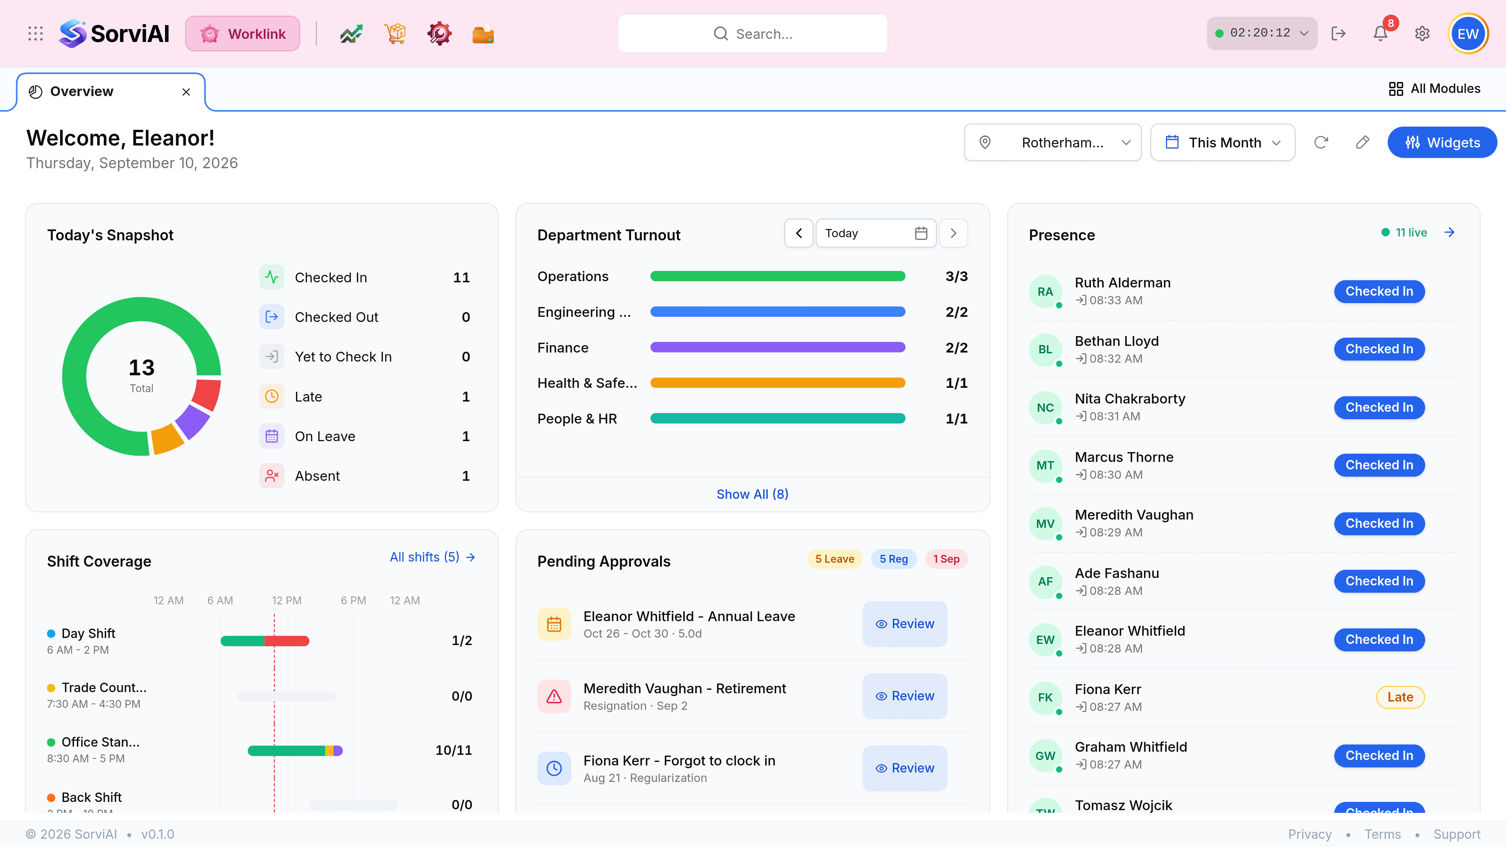Viewport: 1506px width, 847px height.
Task: Filter approvals by 5 Reg tag
Action: click(x=893, y=559)
